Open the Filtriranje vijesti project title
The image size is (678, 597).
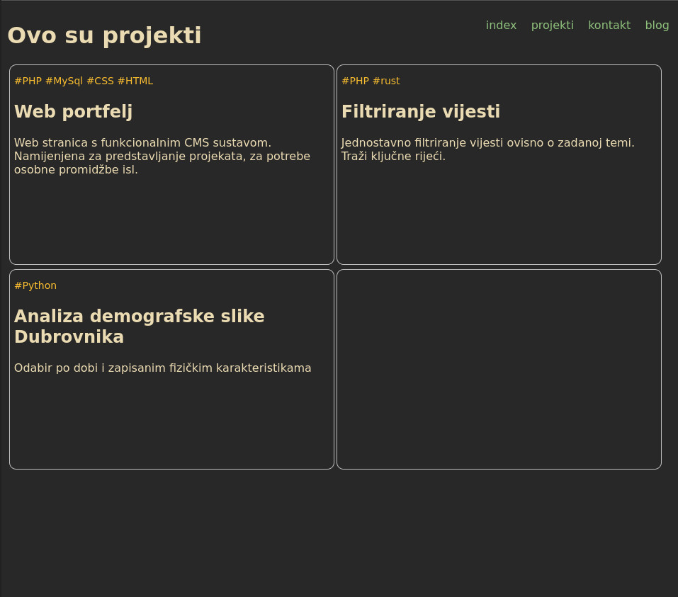pos(421,111)
